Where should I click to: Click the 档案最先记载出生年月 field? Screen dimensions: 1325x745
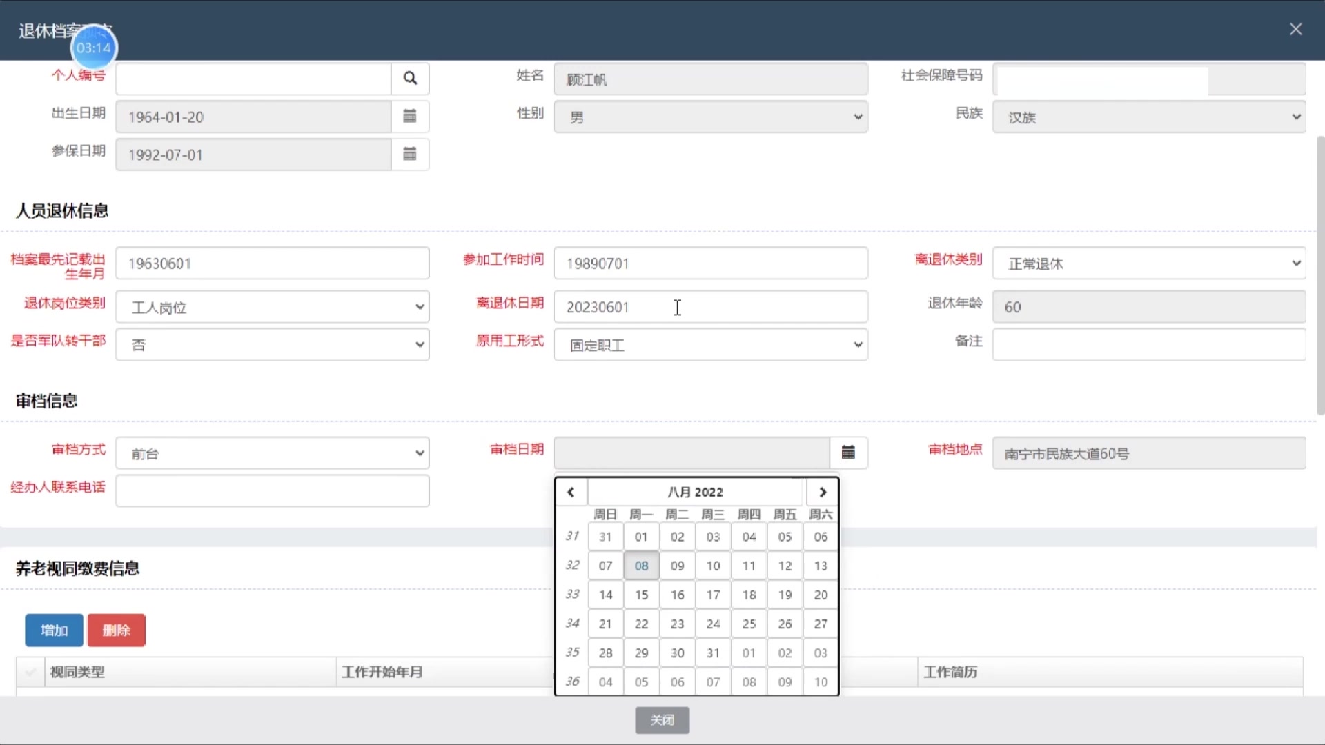click(x=273, y=263)
